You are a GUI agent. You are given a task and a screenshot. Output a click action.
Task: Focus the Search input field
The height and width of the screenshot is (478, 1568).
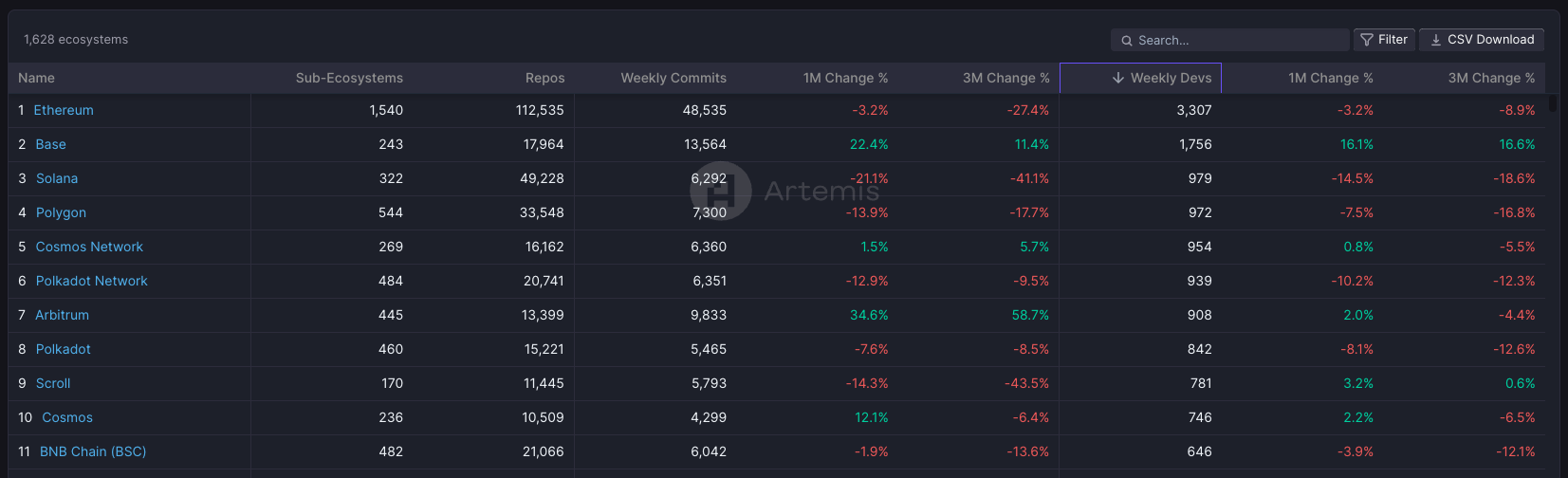[x=1229, y=40]
